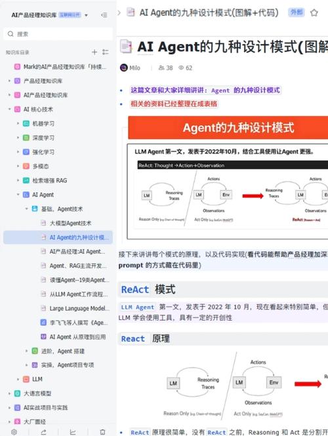The width and height of the screenshot is (328, 436).
Task: Favorite the document with the star icon
Action: coord(314,13)
